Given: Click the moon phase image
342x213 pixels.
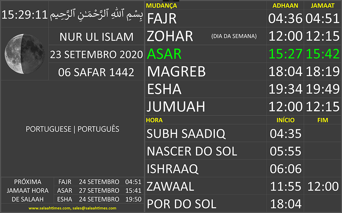Looking at the screenshot, I should coord(24,54).
